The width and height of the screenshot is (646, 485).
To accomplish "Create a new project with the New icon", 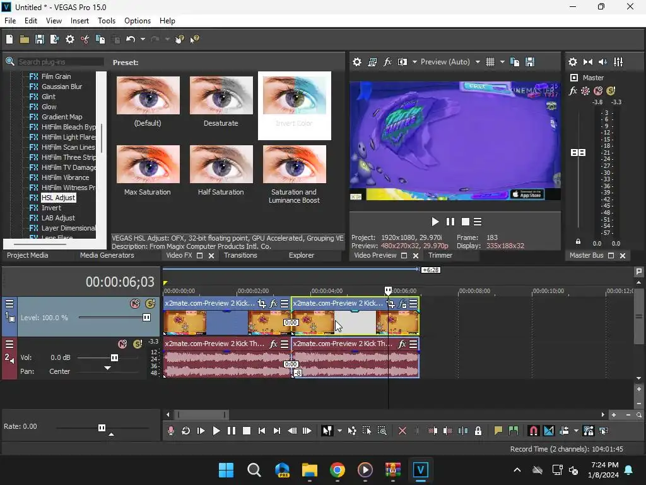I will 9,39.
